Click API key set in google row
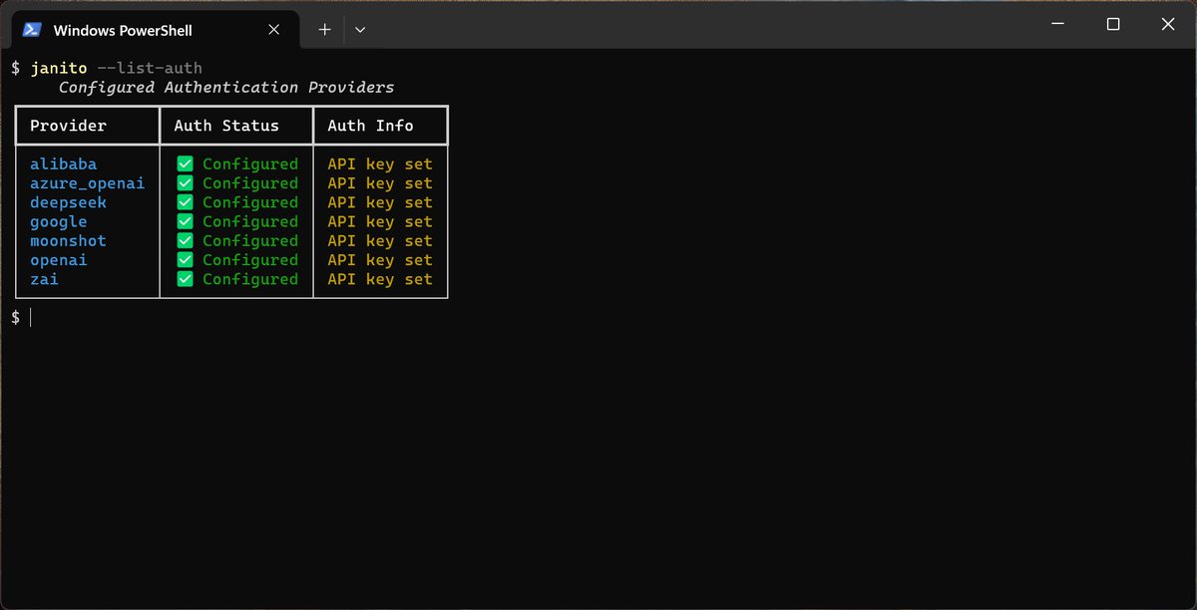This screenshot has width=1197, height=610. click(x=380, y=221)
